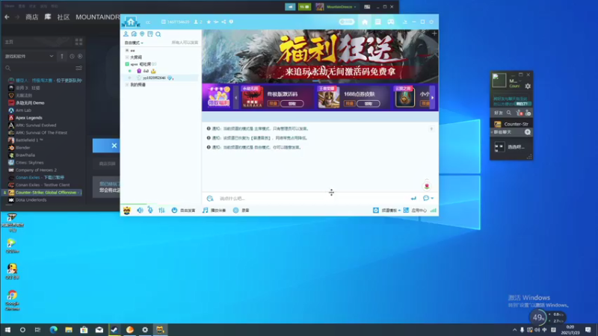Click the location pin icon above channel tree

[142, 34]
